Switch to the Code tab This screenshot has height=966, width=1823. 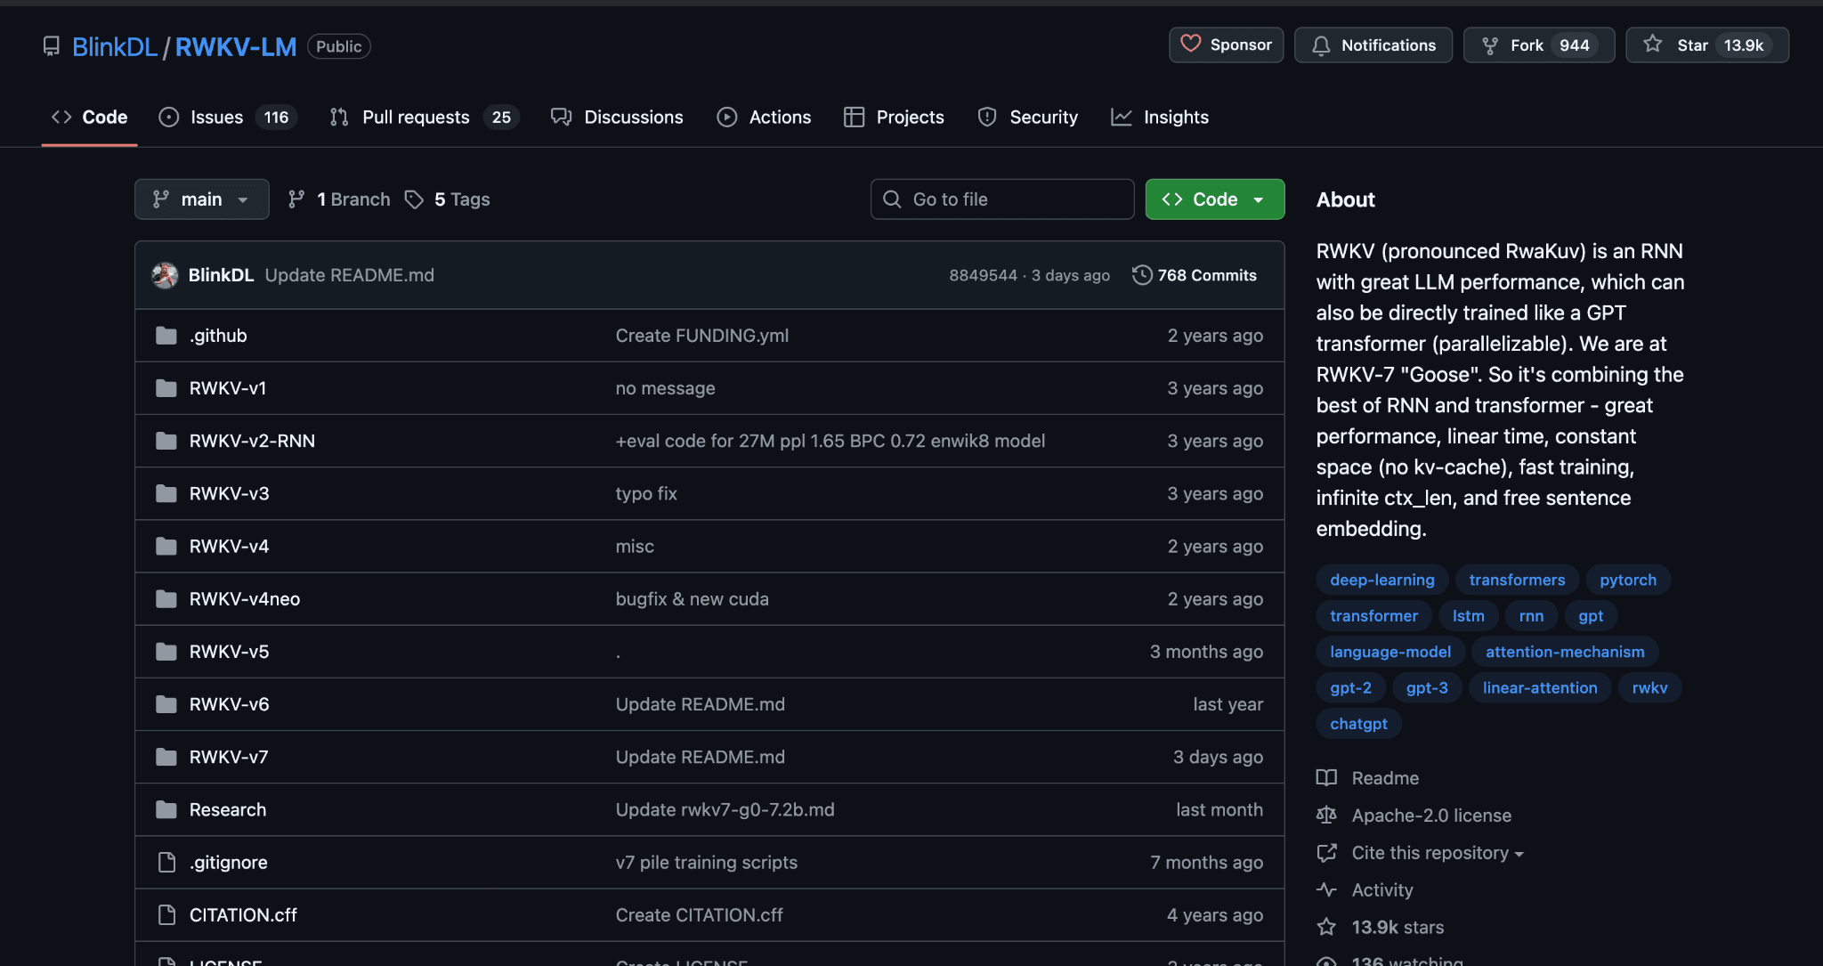[x=89, y=117]
